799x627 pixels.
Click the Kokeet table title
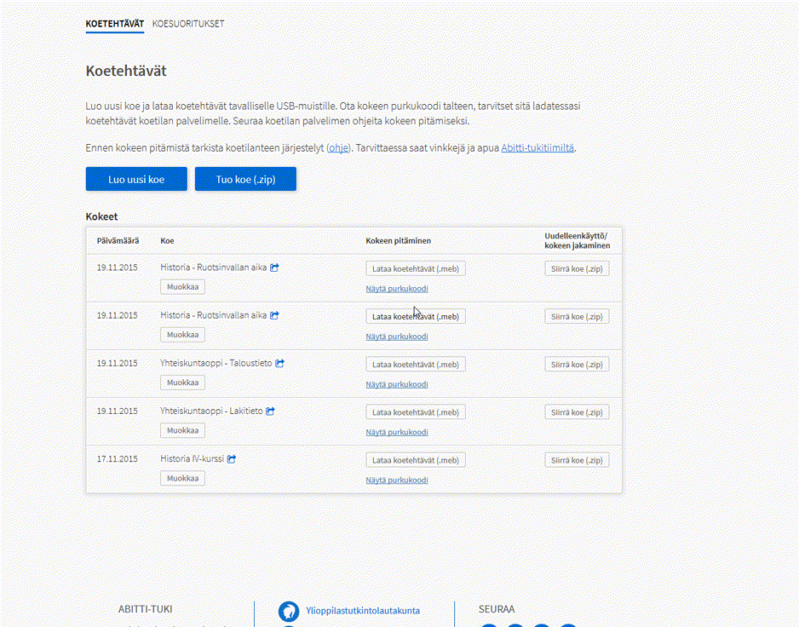(x=101, y=216)
